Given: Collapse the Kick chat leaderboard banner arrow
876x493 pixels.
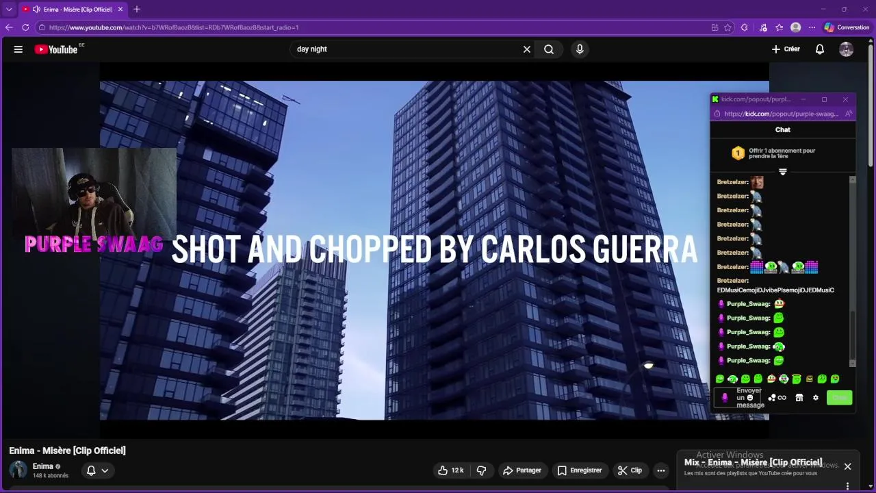Looking at the screenshot, I should click(x=782, y=172).
